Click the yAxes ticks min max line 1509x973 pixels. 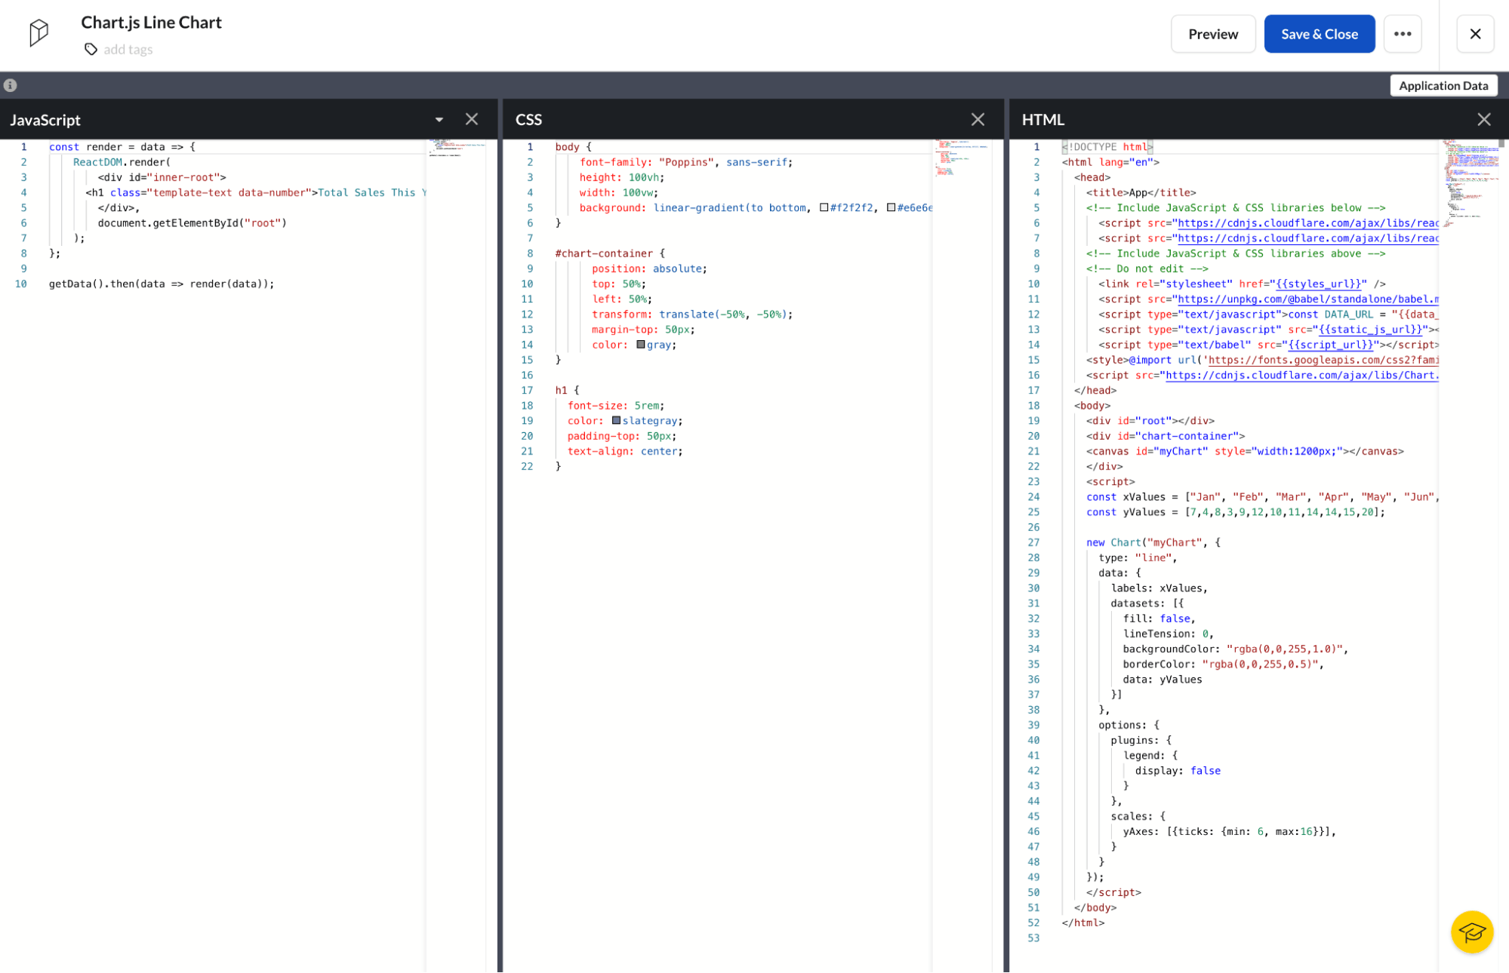(1230, 831)
